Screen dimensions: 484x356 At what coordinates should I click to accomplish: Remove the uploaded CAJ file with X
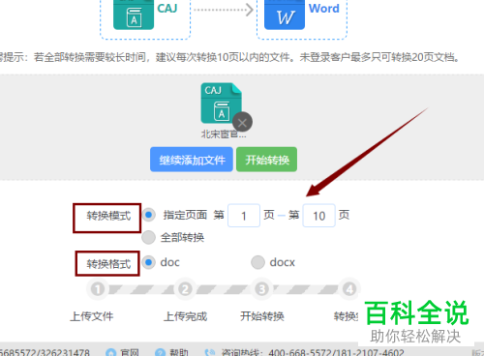(x=242, y=122)
